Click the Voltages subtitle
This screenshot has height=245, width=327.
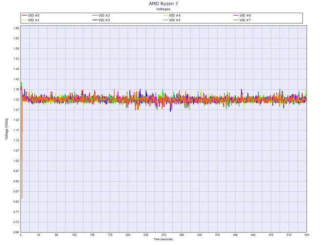point(163,9)
